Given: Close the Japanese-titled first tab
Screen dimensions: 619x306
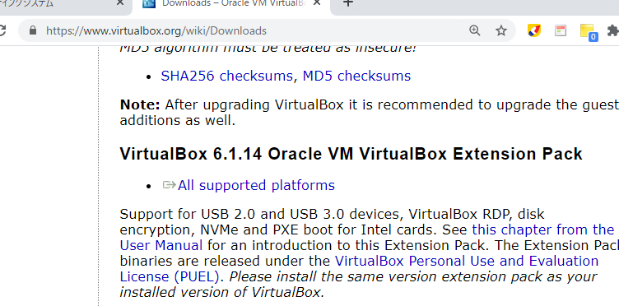Looking at the screenshot, I should (120, 3).
